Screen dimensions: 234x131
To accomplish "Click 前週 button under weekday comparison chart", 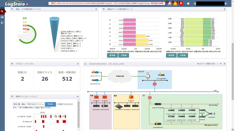I will (113, 55).
